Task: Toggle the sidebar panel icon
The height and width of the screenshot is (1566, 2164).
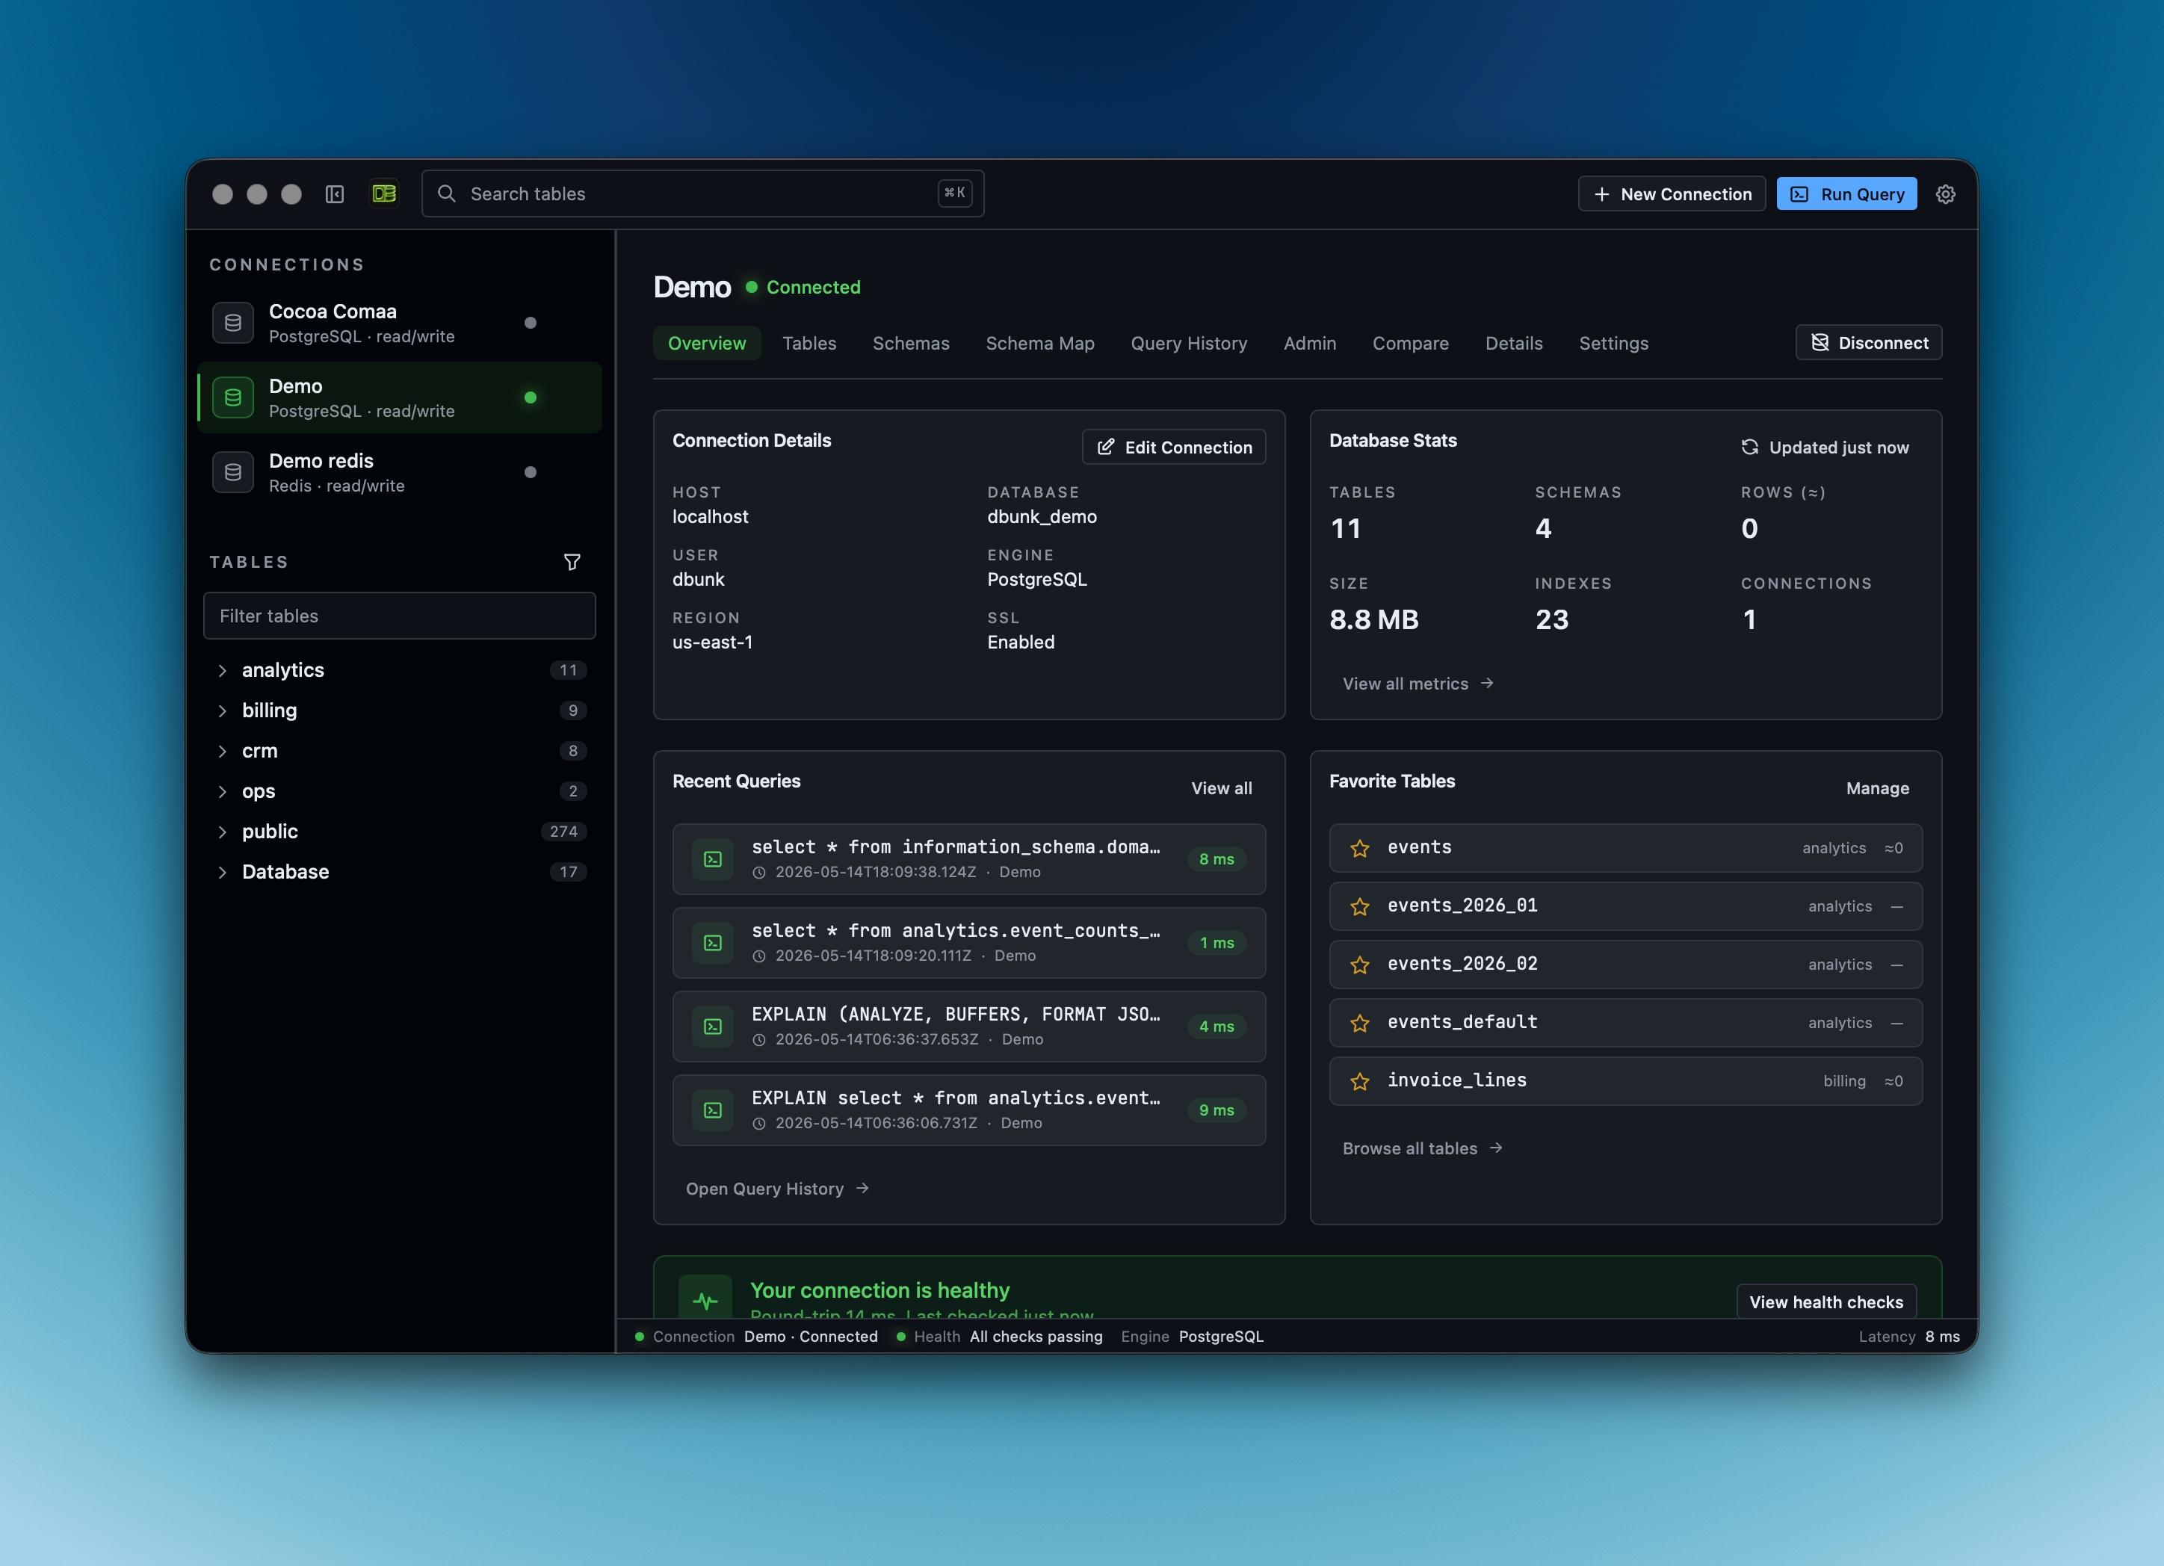Action: pyautogui.click(x=334, y=194)
